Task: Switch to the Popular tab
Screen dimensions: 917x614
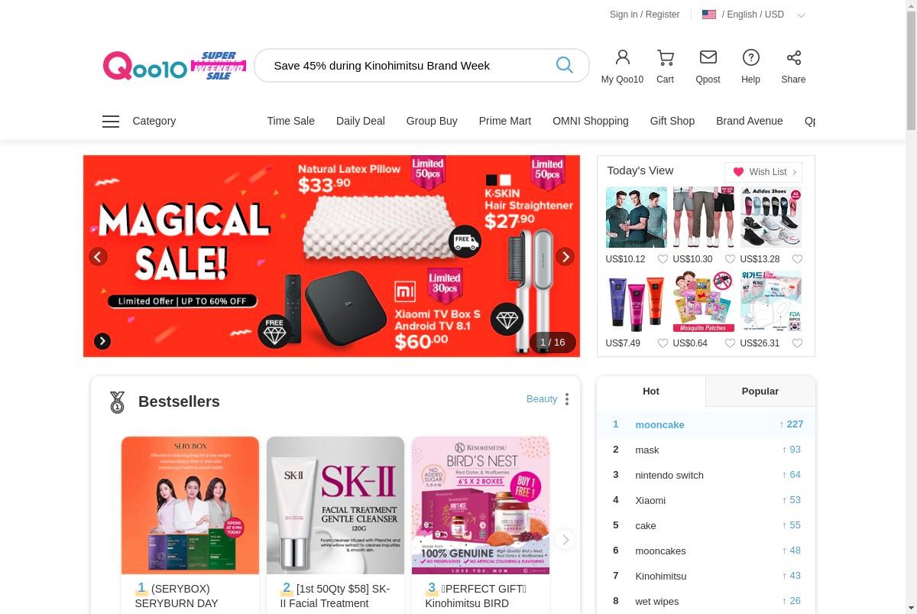Action: pyautogui.click(x=760, y=391)
